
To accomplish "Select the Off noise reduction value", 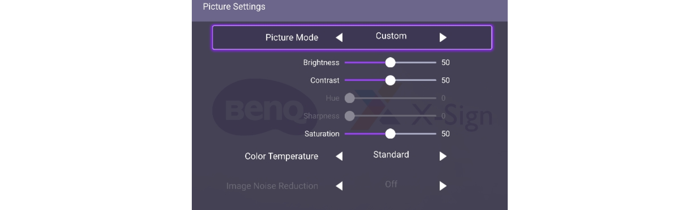I will (391, 184).
